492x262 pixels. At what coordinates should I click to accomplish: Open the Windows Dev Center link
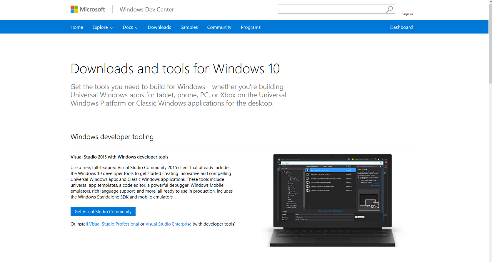147,9
